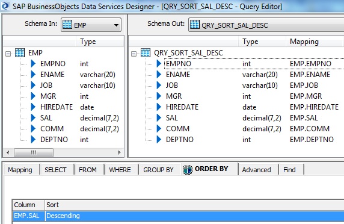Select SAL column in Schema In tree
The width and height of the screenshot is (344, 224).
point(46,118)
